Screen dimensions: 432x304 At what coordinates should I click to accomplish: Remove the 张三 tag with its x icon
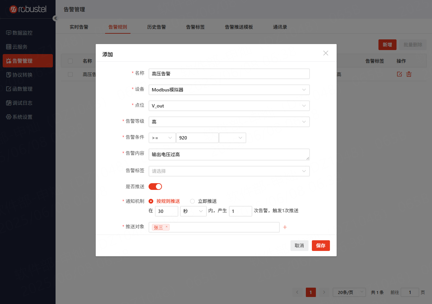[x=166, y=227]
